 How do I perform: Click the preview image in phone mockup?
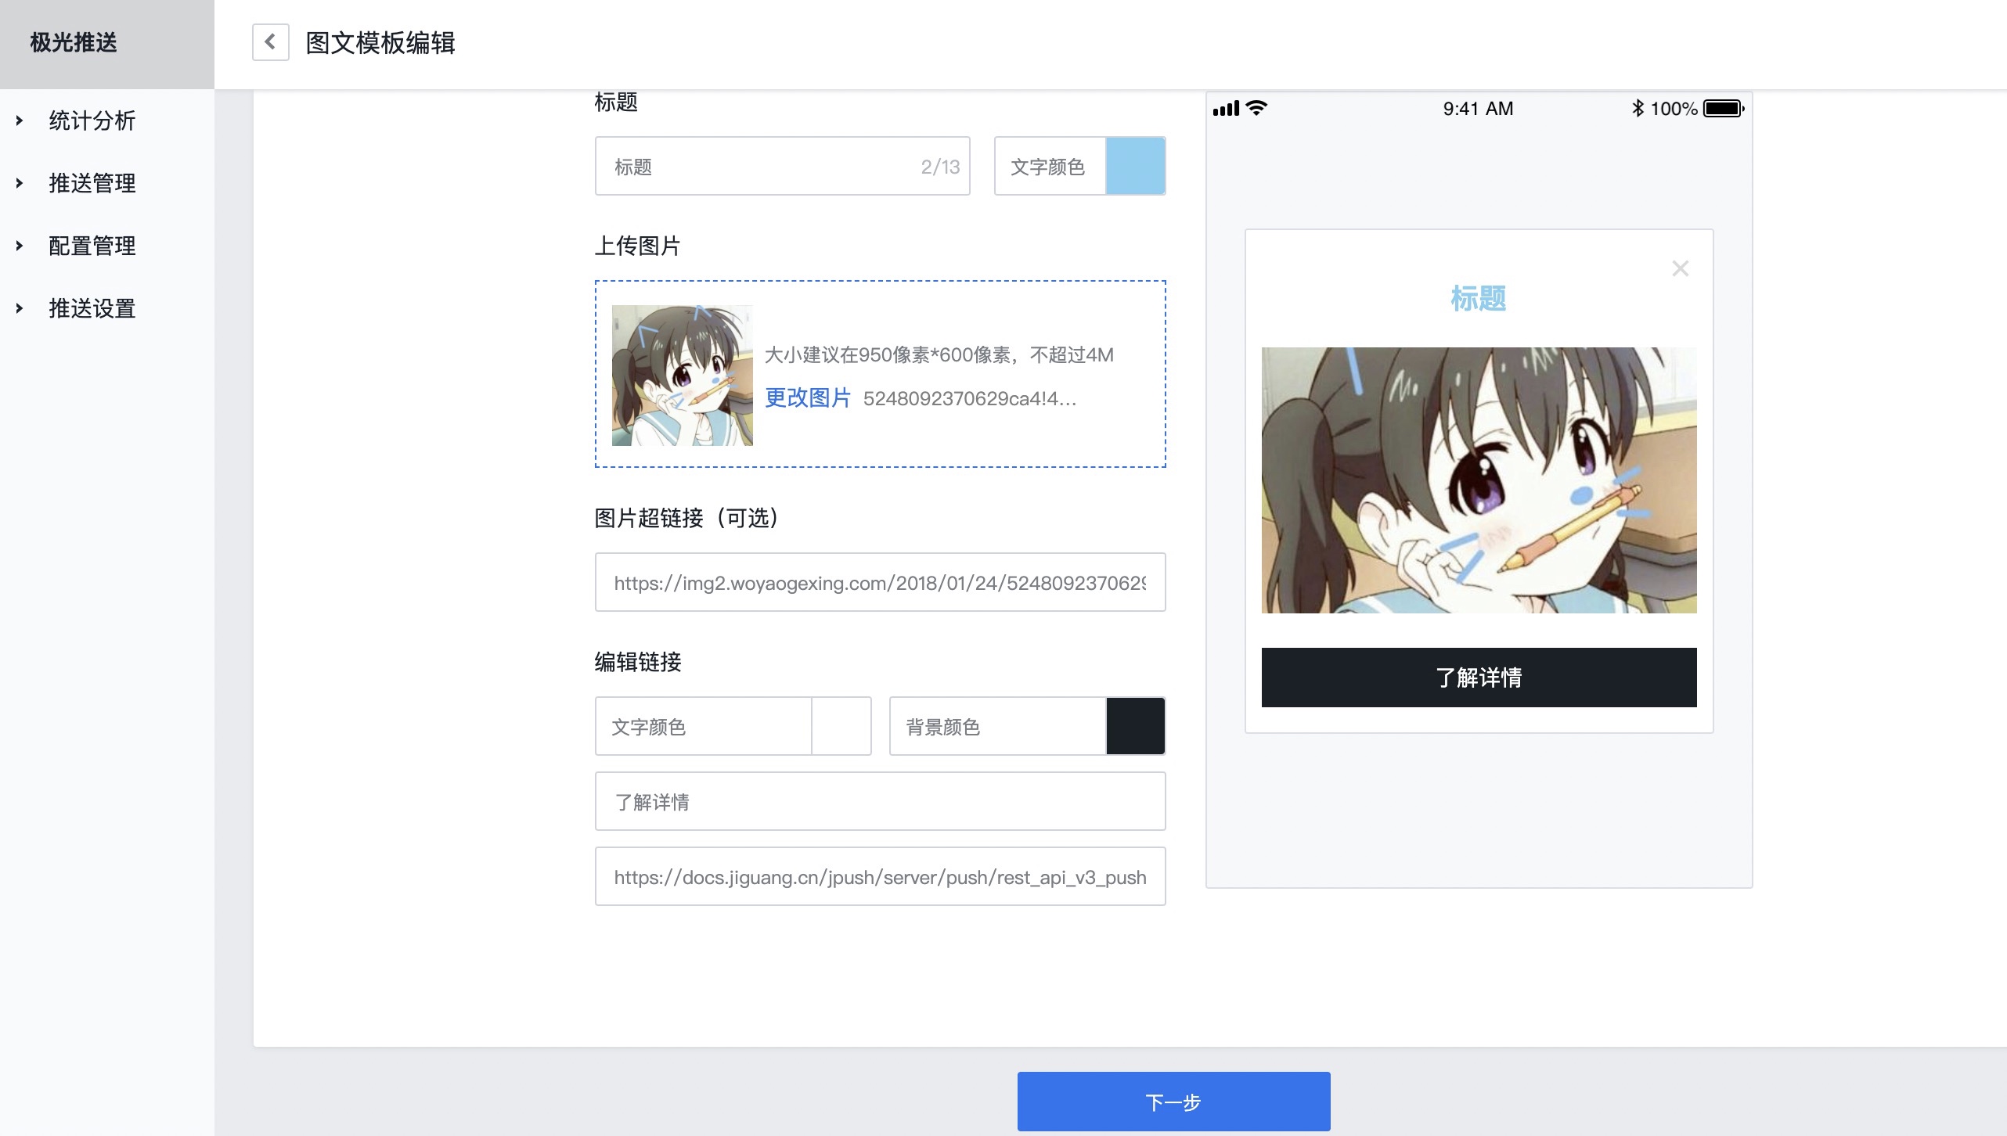point(1479,480)
